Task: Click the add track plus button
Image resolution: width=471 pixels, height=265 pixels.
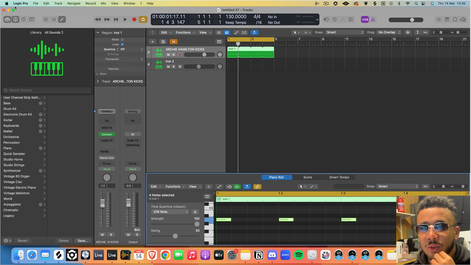Action: (x=153, y=42)
